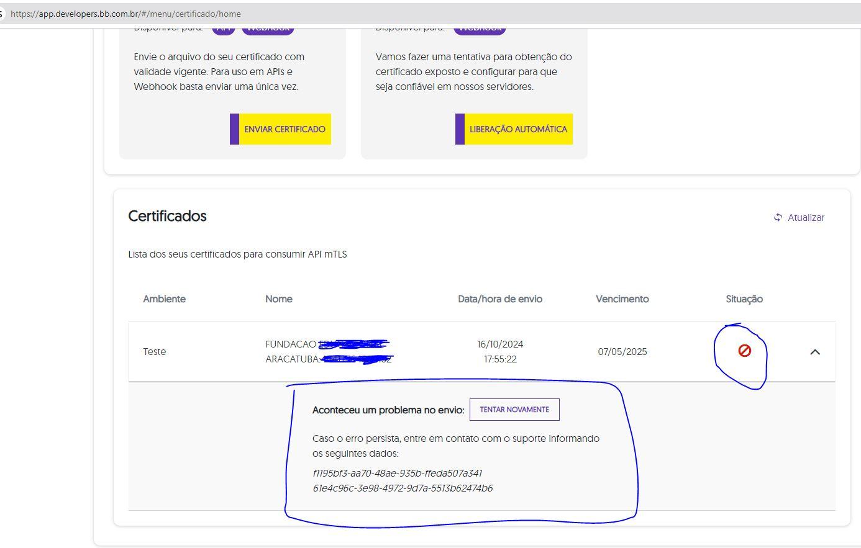861x548 pixels.
Task: Click the send time 17:55:22
Action: (500, 359)
